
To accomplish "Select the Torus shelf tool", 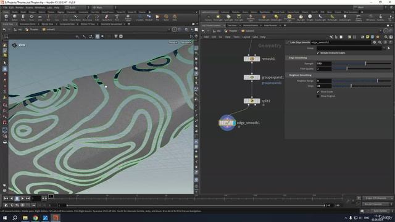I will [x=31, y=17].
